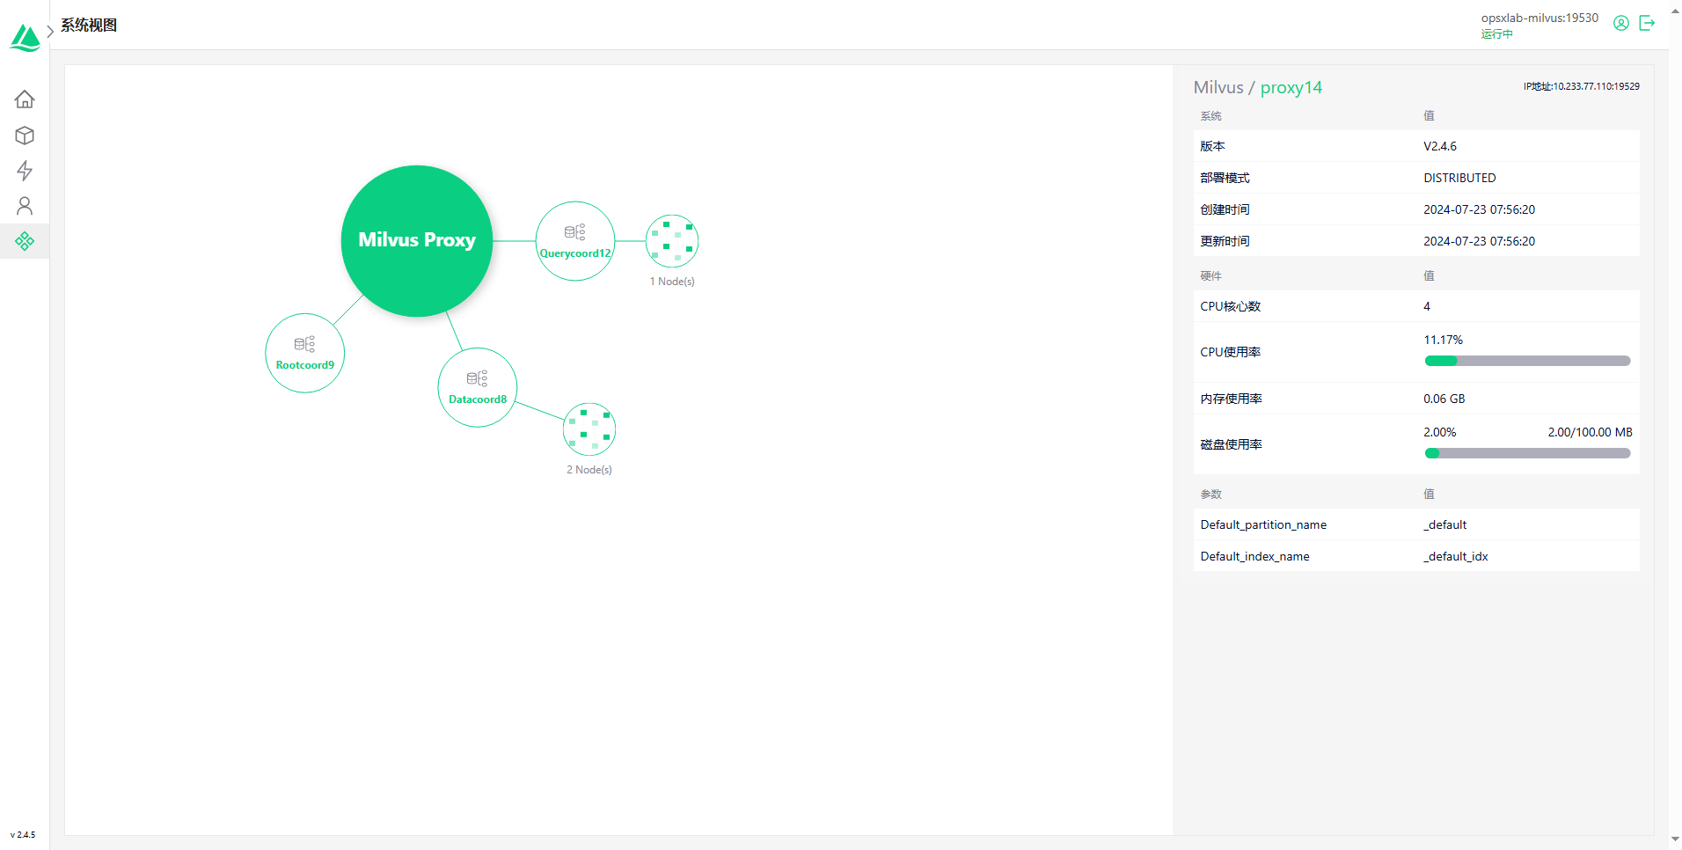Click the 创建时间 2024-07-23 07:56:20 value

(1479, 209)
